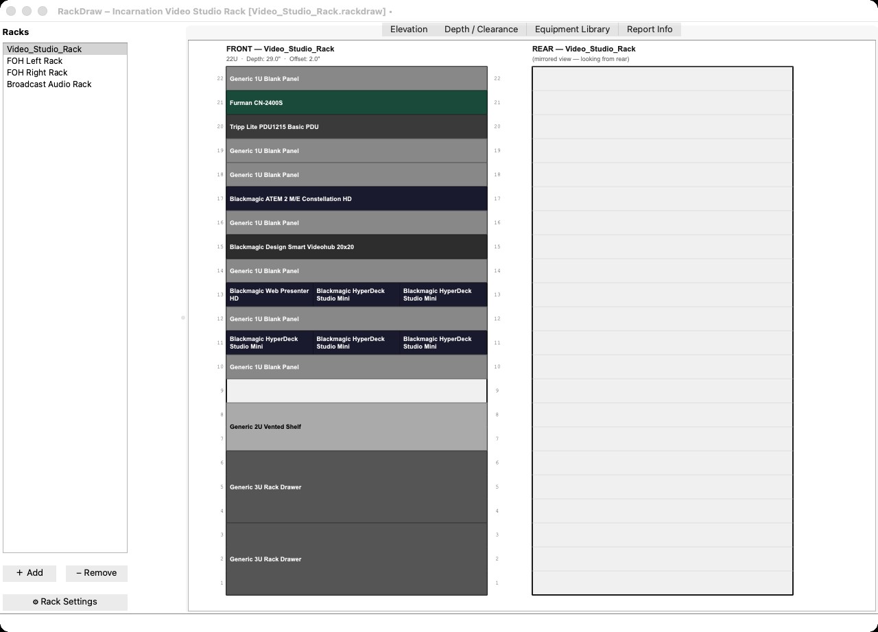The height and width of the screenshot is (632, 878).
Task: Select the Furman CN-2400S unit
Action: tap(357, 103)
